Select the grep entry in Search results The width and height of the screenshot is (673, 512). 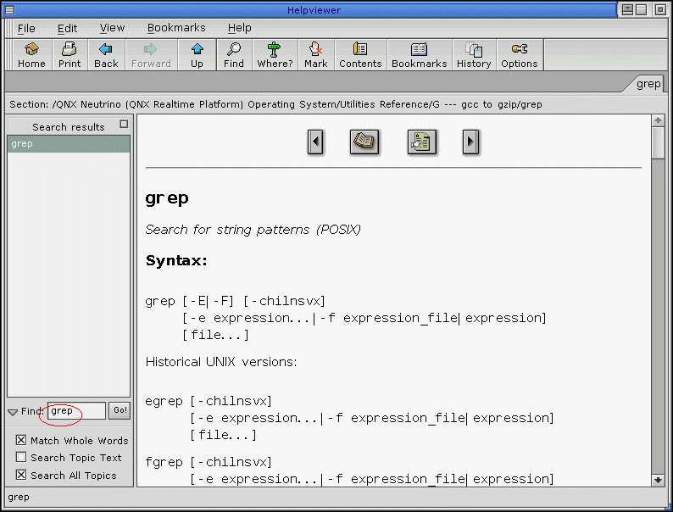(69, 144)
